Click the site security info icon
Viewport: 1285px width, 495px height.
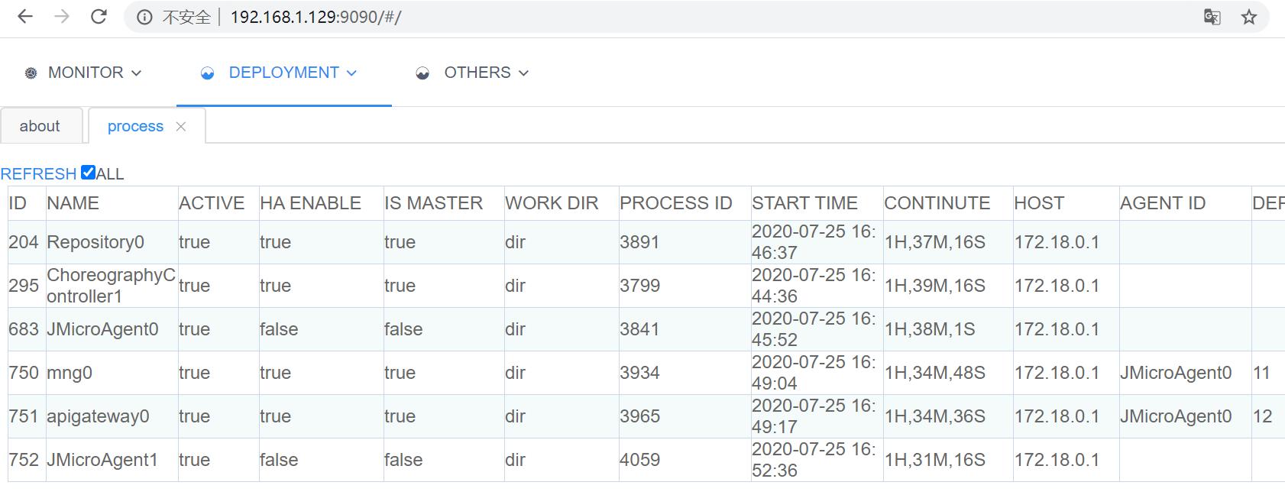[144, 18]
